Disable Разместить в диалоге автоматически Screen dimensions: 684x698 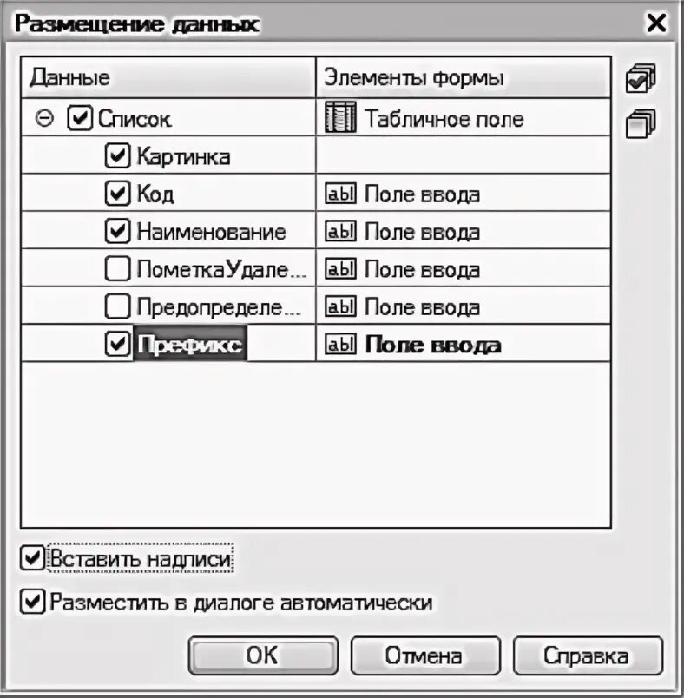pos(32,602)
